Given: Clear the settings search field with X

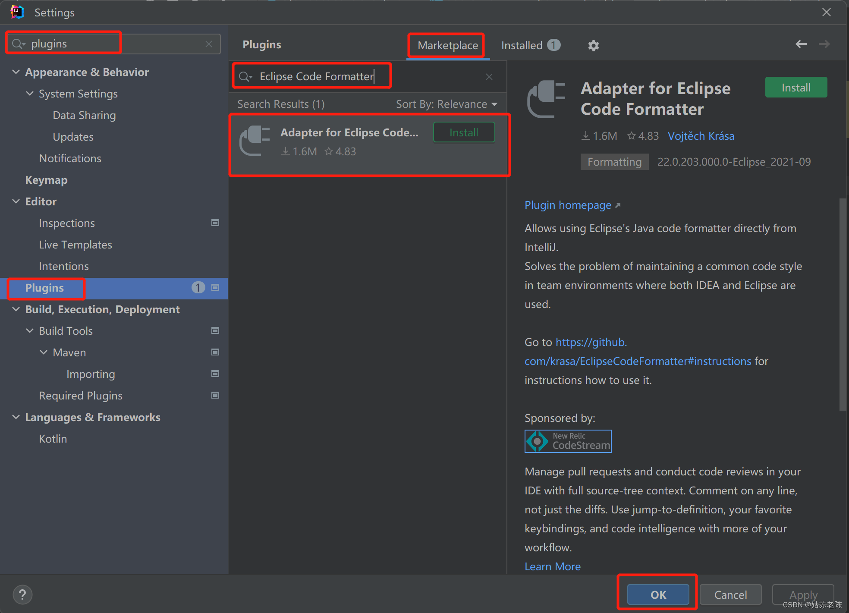Looking at the screenshot, I should click(209, 44).
